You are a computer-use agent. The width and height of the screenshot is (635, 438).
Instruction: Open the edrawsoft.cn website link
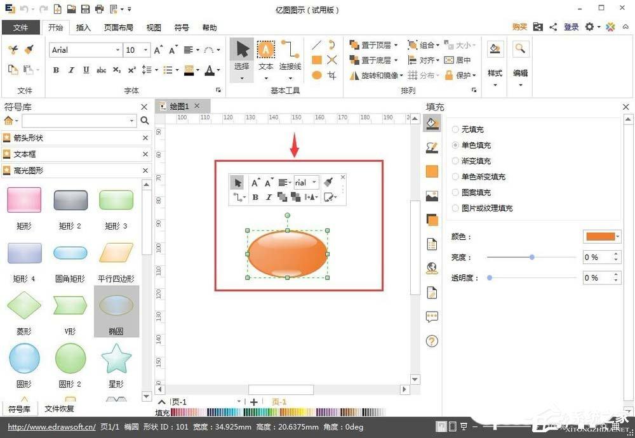coord(52,427)
